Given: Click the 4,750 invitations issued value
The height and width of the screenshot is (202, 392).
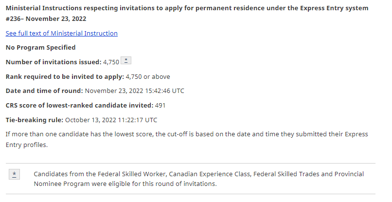Looking at the screenshot, I should [111, 62].
